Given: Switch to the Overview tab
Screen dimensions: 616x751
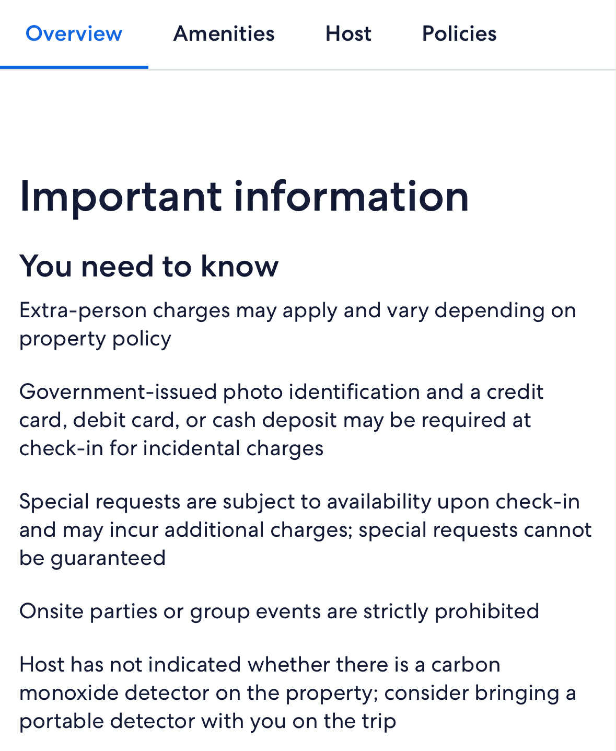Looking at the screenshot, I should 74,33.
